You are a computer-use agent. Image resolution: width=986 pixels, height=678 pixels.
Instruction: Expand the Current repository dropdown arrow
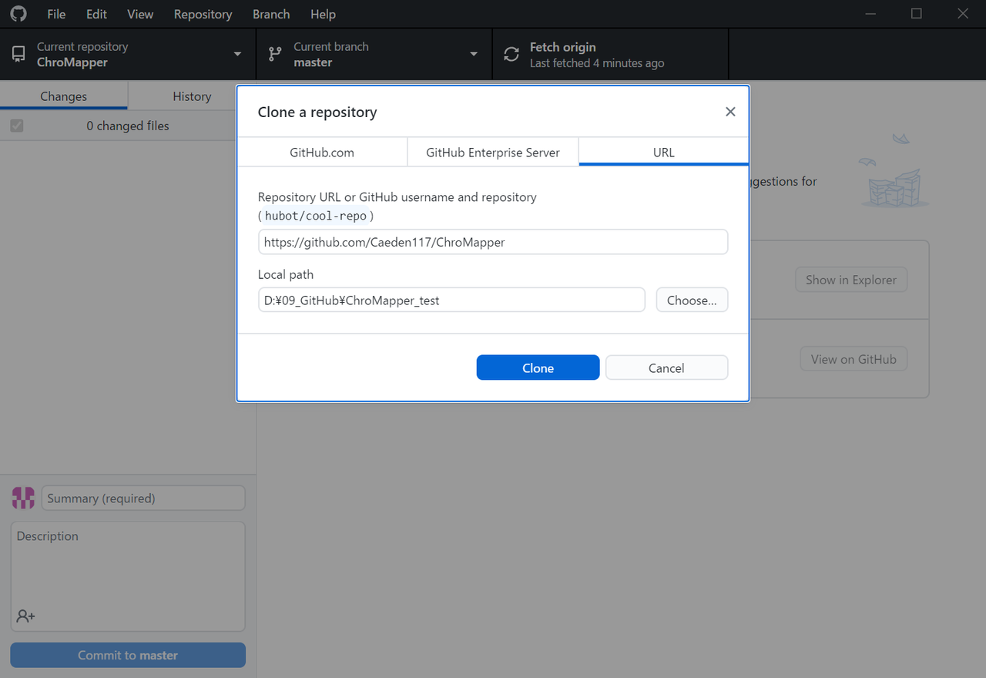coord(237,55)
